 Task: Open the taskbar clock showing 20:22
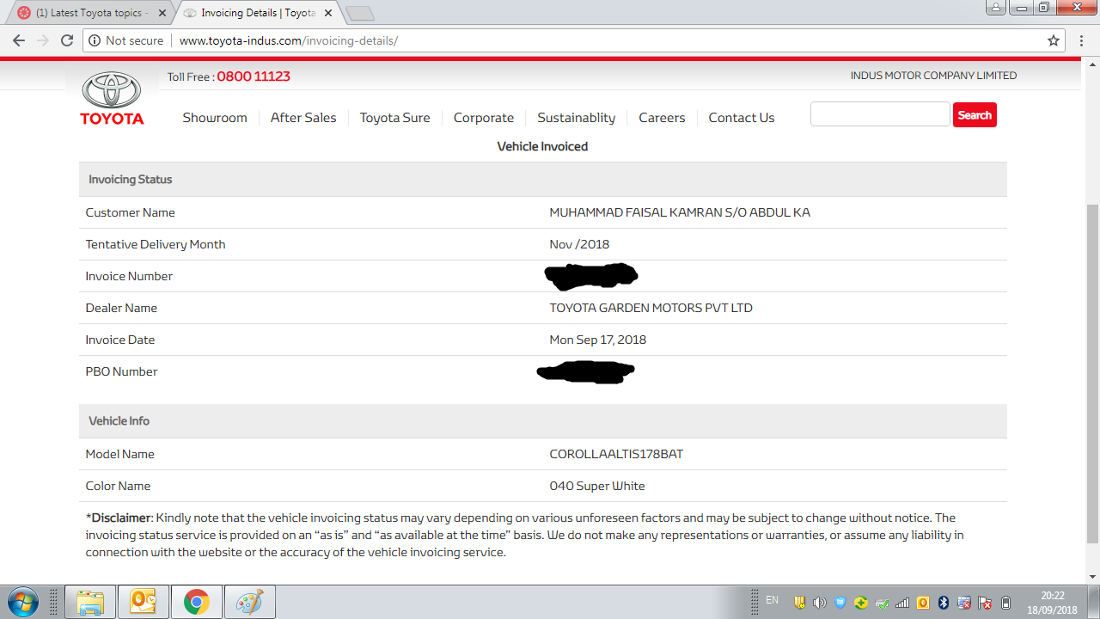1052,602
